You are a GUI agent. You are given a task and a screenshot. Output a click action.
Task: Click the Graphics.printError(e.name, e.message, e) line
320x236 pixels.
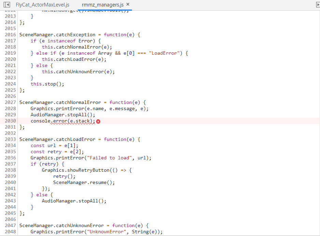tap(90, 109)
